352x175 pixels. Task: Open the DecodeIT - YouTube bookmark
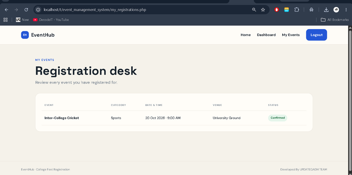(51, 20)
